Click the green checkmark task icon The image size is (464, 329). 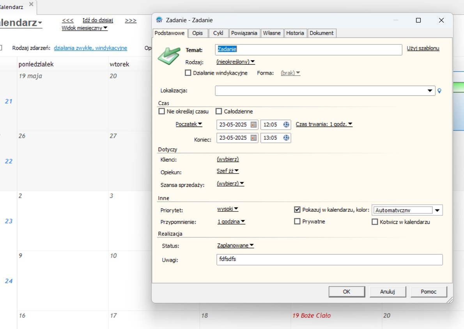coord(168,56)
